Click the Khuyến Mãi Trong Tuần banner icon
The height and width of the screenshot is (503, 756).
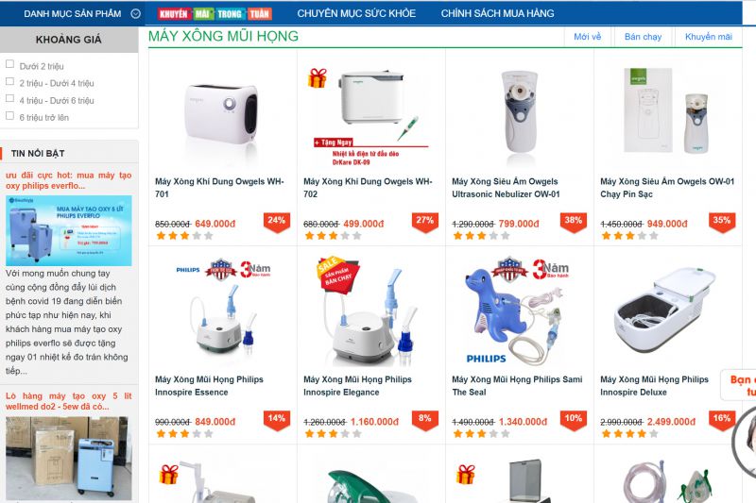coord(215,14)
